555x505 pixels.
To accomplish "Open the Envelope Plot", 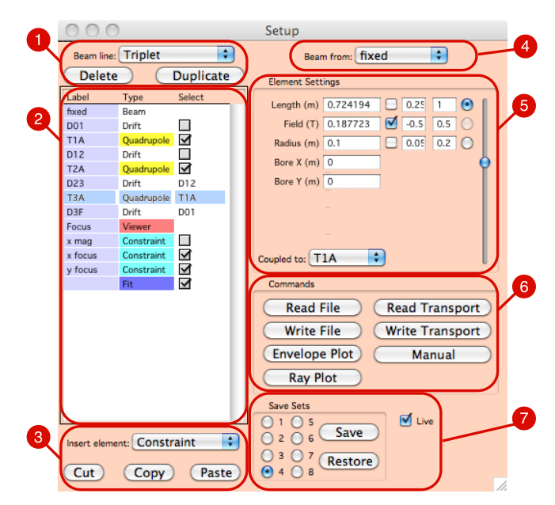I will [x=313, y=354].
